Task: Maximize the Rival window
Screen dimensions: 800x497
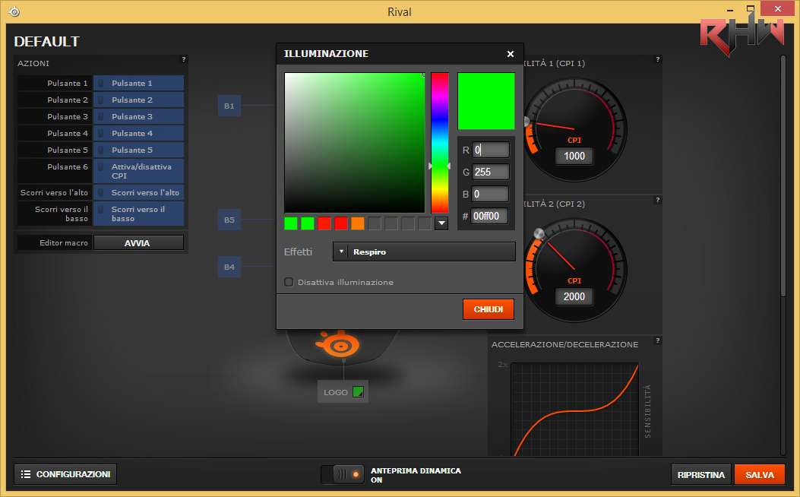Action: click(750, 8)
